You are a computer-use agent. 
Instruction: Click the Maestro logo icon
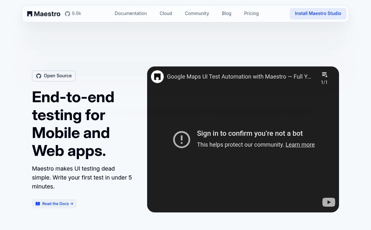click(x=29, y=13)
